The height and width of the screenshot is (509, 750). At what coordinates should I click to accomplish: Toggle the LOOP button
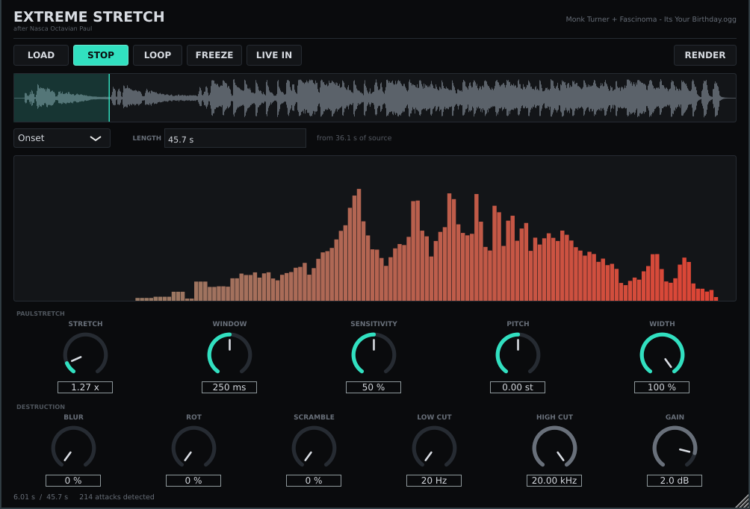(158, 55)
